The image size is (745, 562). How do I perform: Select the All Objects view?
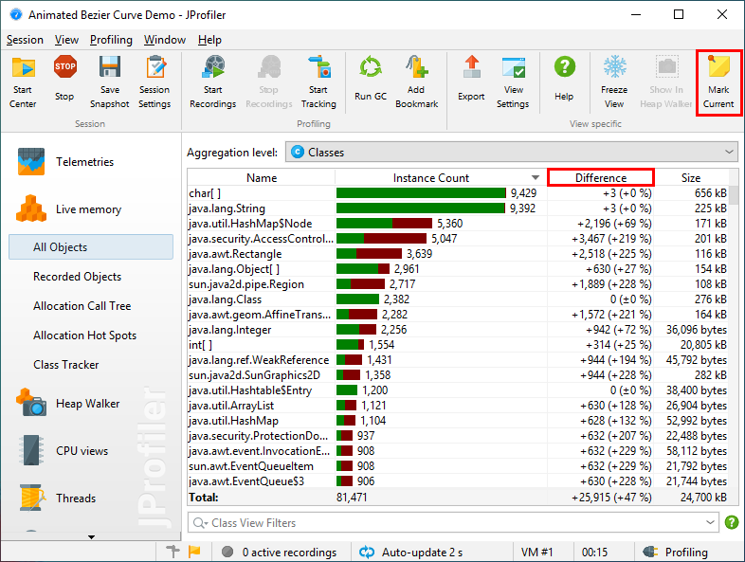[91, 247]
